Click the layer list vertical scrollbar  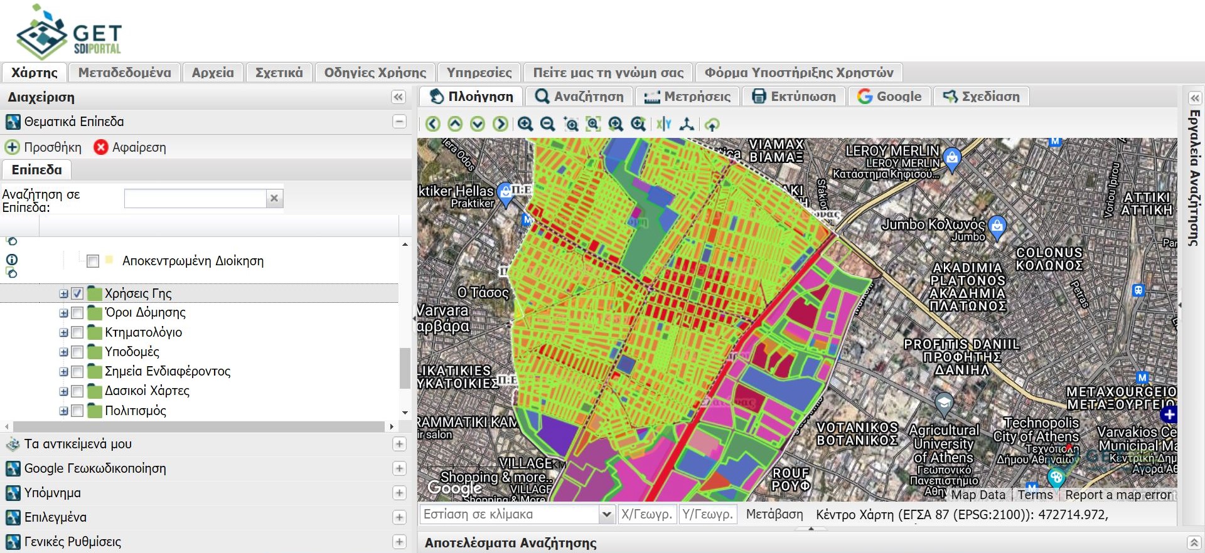coord(405,368)
